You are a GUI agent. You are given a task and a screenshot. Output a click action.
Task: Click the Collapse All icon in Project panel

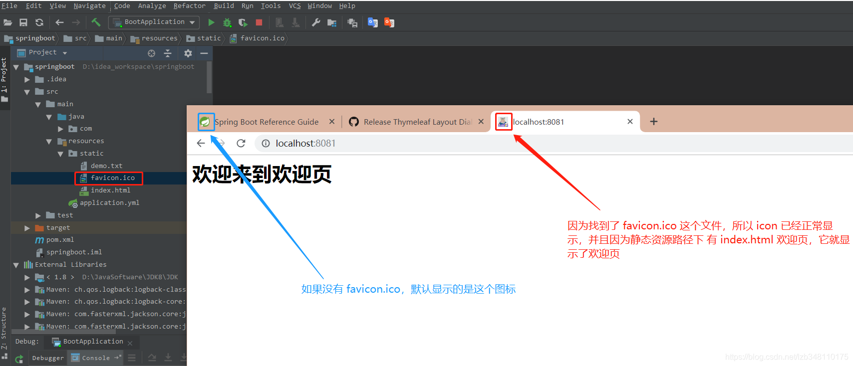[x=168, y=53]
